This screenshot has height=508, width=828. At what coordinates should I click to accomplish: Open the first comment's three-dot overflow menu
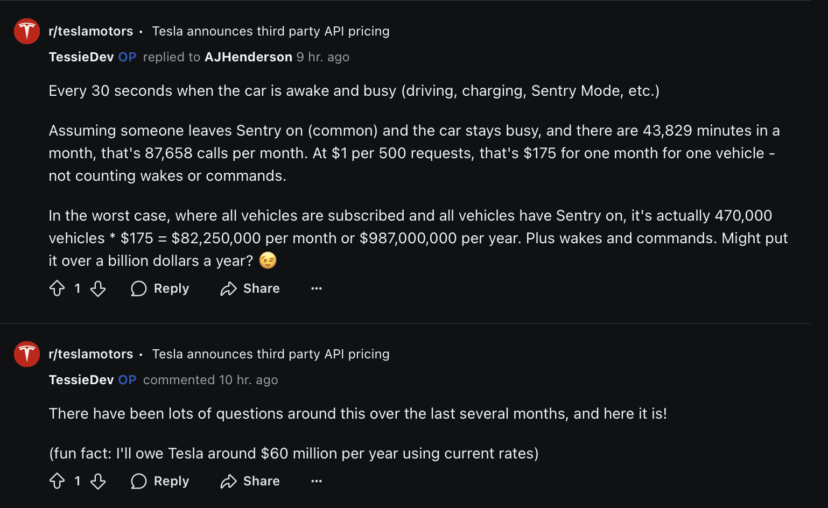tap(317, 288)
